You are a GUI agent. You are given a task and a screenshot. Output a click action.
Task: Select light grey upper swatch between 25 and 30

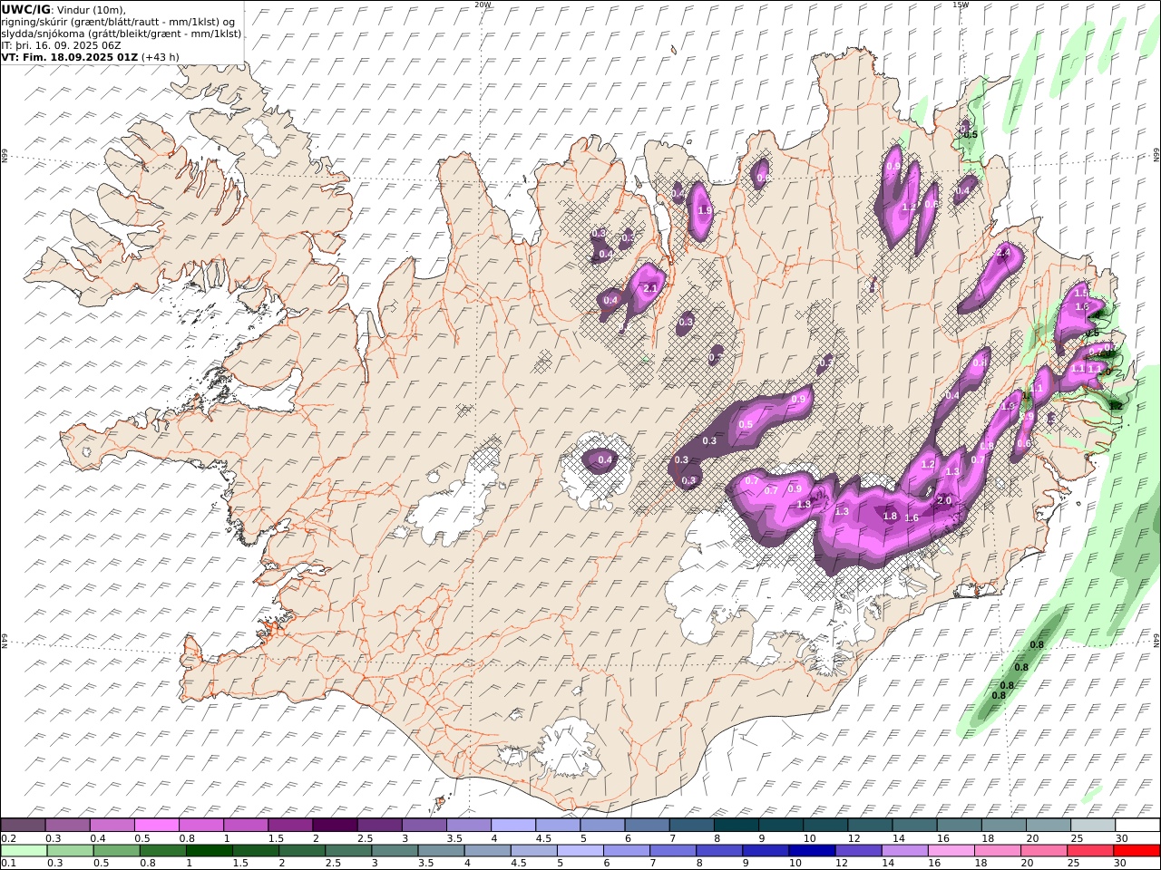coord(1091,826)
